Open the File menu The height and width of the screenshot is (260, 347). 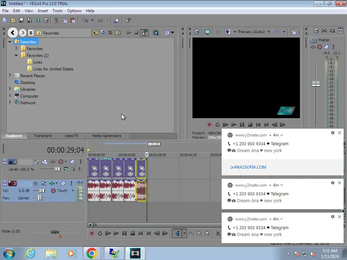coord(5,10)
